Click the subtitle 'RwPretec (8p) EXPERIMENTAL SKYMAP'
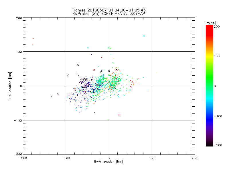This screenshot has width=229, height=172. click(x=109, y=13)
